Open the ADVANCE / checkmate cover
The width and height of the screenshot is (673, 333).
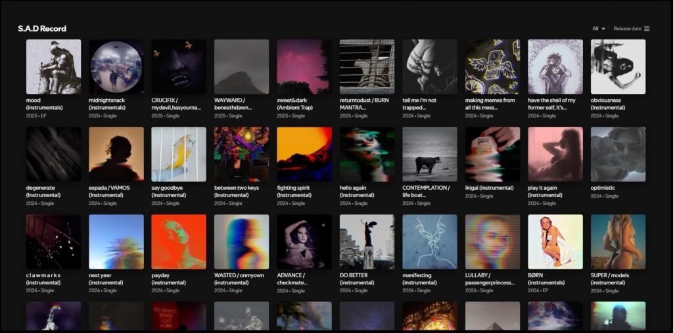point(304,242)
